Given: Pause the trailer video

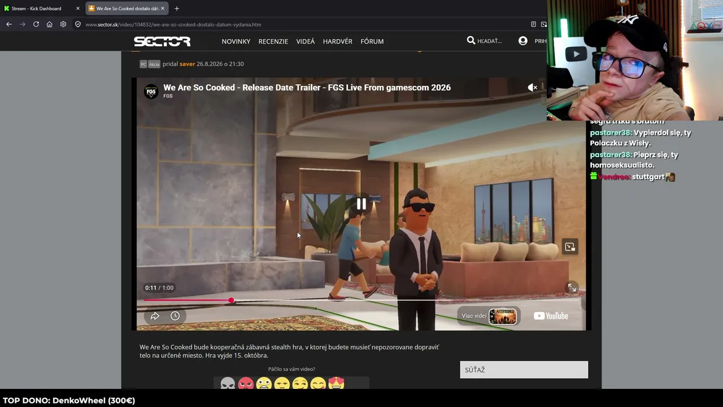Looking at the screenshot, I should (x=361, y=204).
